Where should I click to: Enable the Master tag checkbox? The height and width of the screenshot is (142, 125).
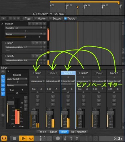pyautogui.click(x=36, y=18)
